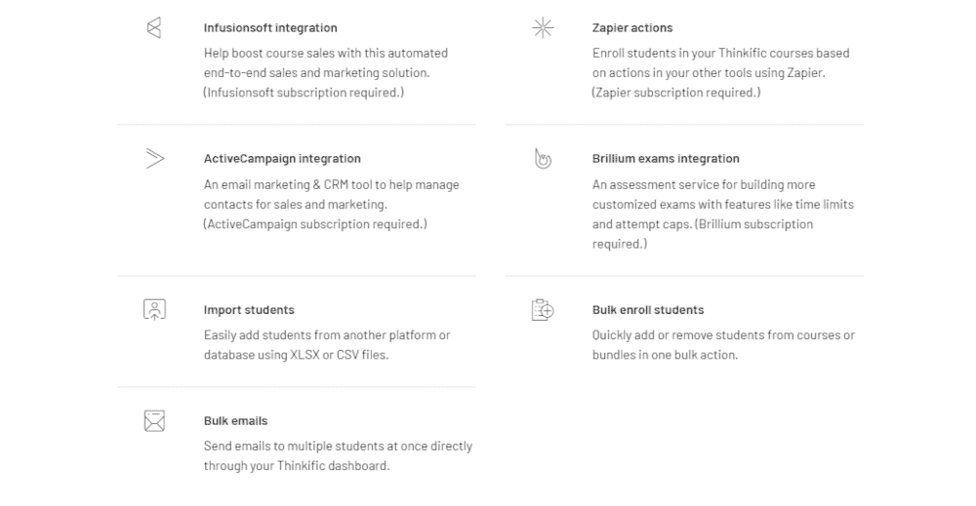This screenshot has height=506, width=976.
Task: Click the Bulk emails heading
Action: point(235,421)
